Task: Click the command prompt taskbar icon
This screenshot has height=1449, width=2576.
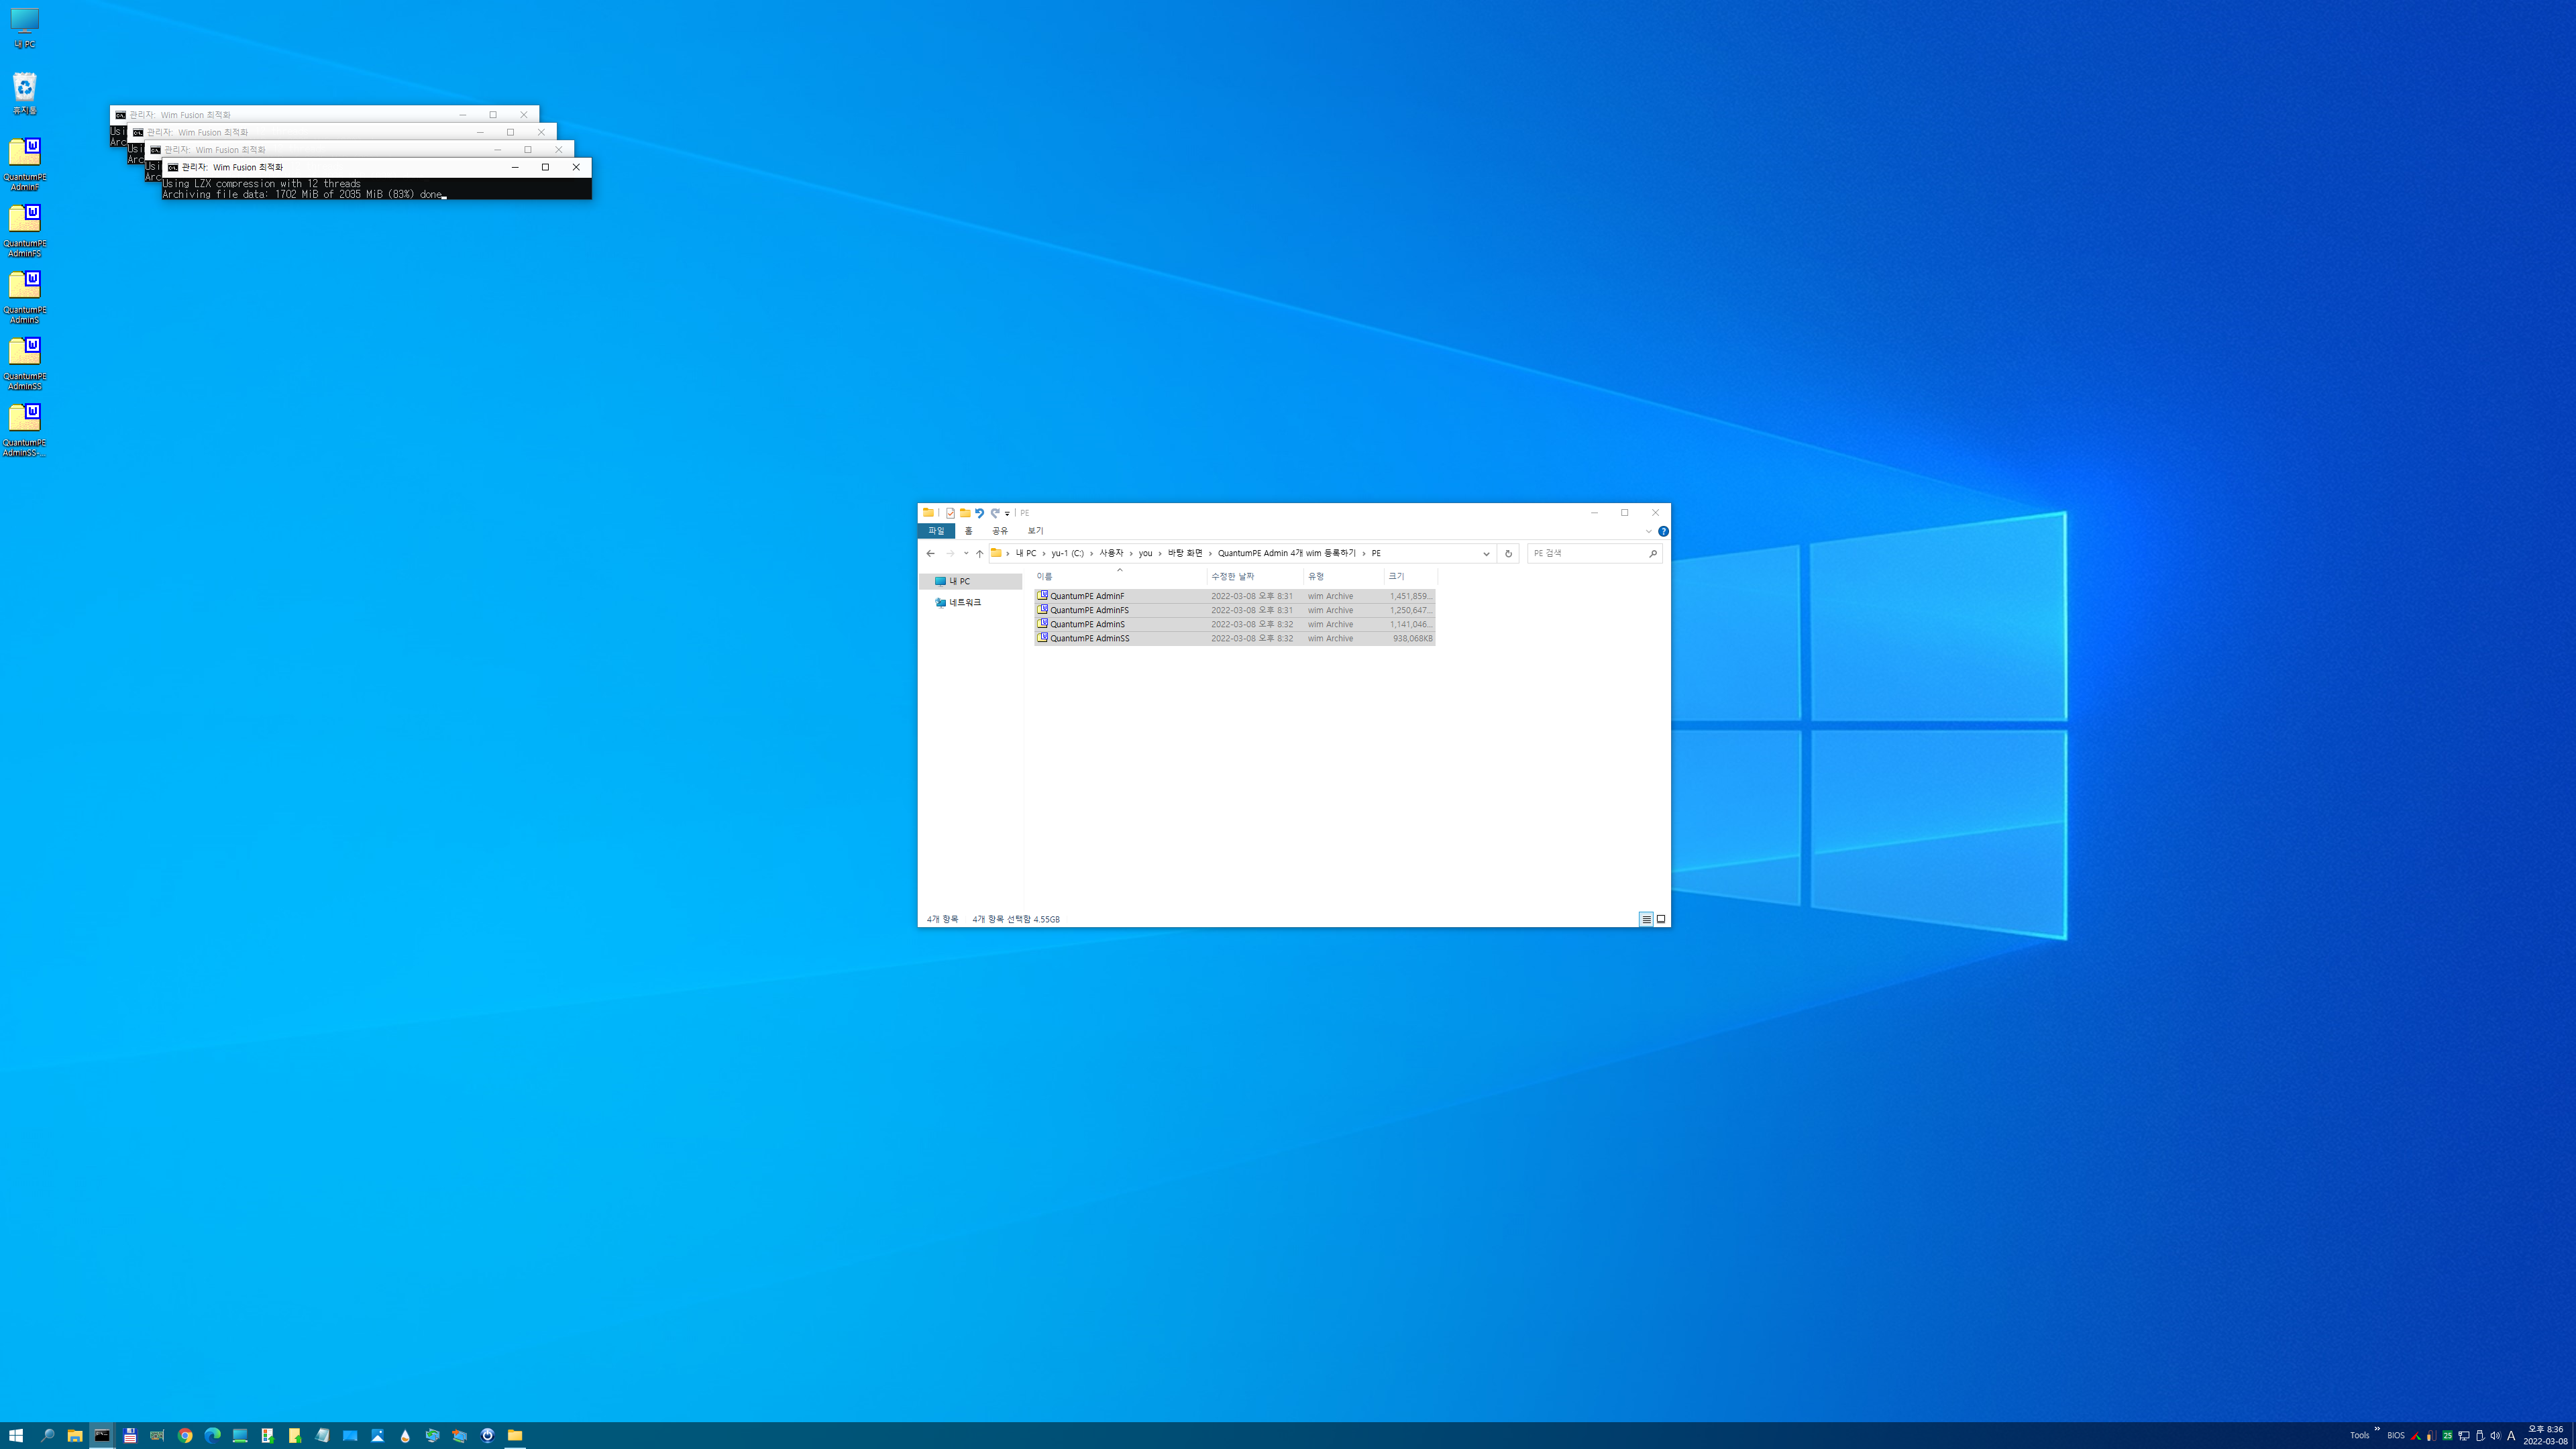Action: tap(102, 1435)
